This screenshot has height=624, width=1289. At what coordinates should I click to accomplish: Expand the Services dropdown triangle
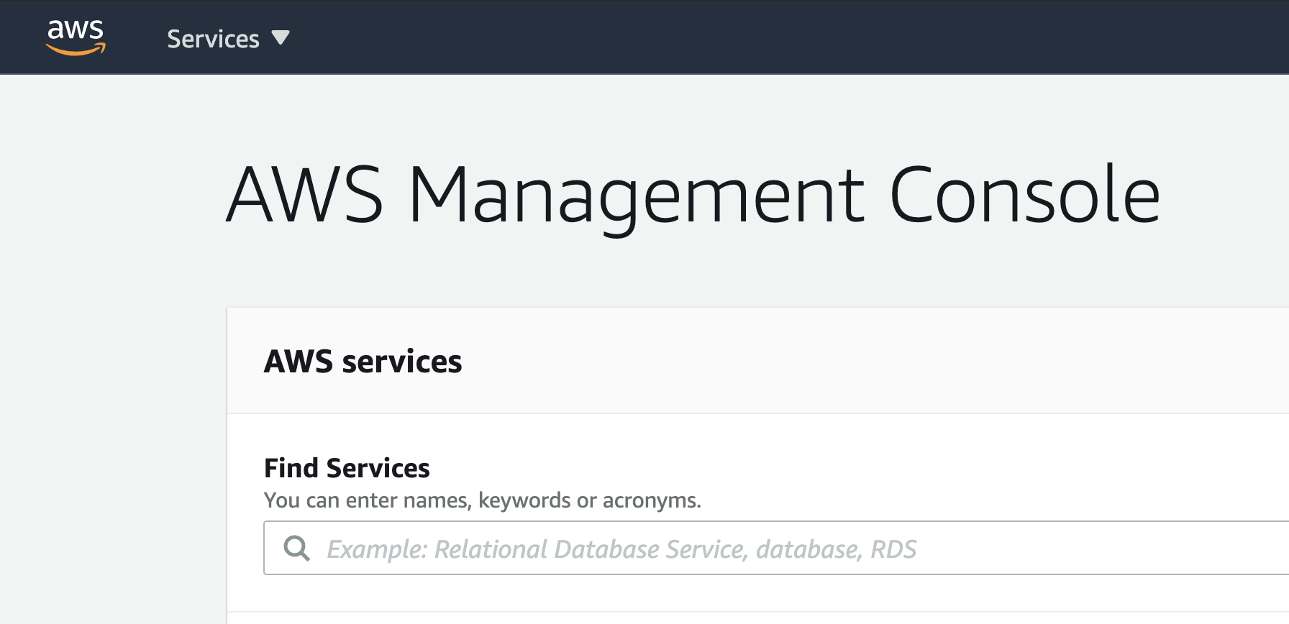pyautogui.click(x=281, y=38)
